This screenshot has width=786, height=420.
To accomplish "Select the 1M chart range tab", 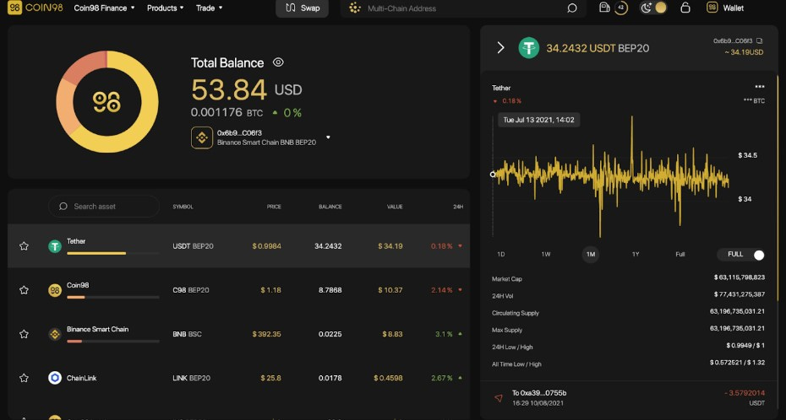I will (591, 255).
